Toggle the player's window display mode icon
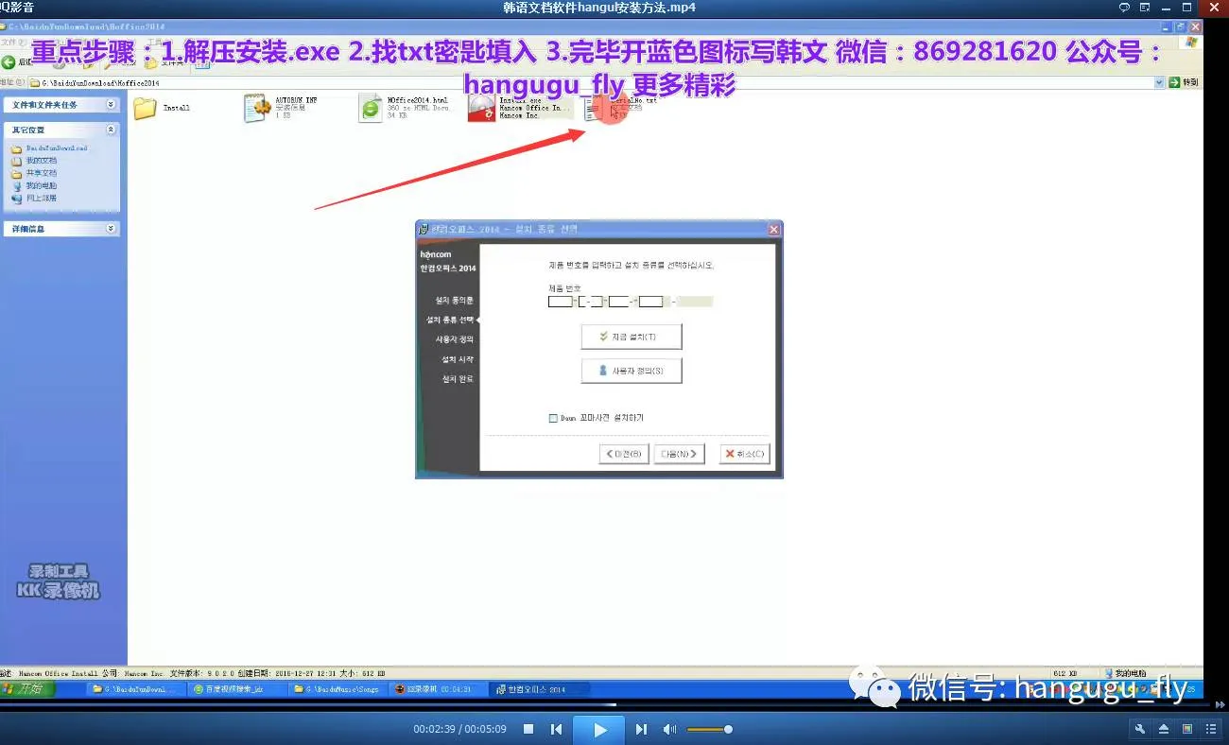 click(1187, 729)
